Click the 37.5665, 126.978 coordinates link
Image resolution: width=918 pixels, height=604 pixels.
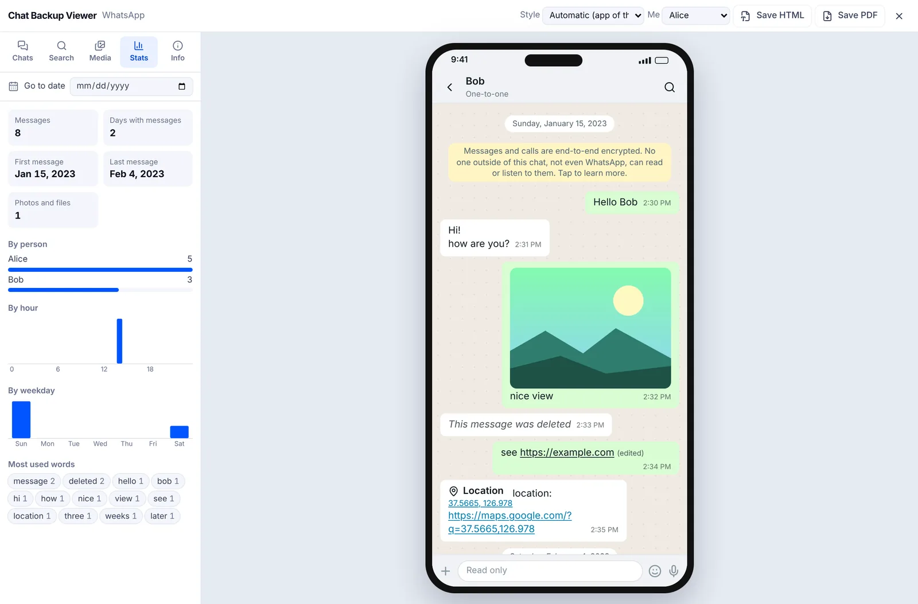[480, 503]
